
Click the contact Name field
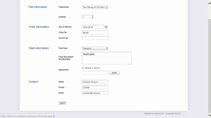95,82
